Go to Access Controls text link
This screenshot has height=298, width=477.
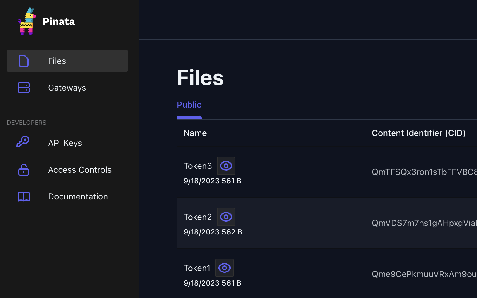pyautogui.click(x=80, y=170)
